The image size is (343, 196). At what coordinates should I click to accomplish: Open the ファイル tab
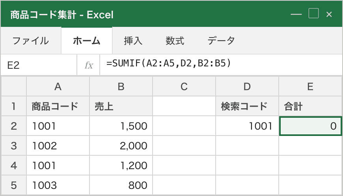click(31, 41)
